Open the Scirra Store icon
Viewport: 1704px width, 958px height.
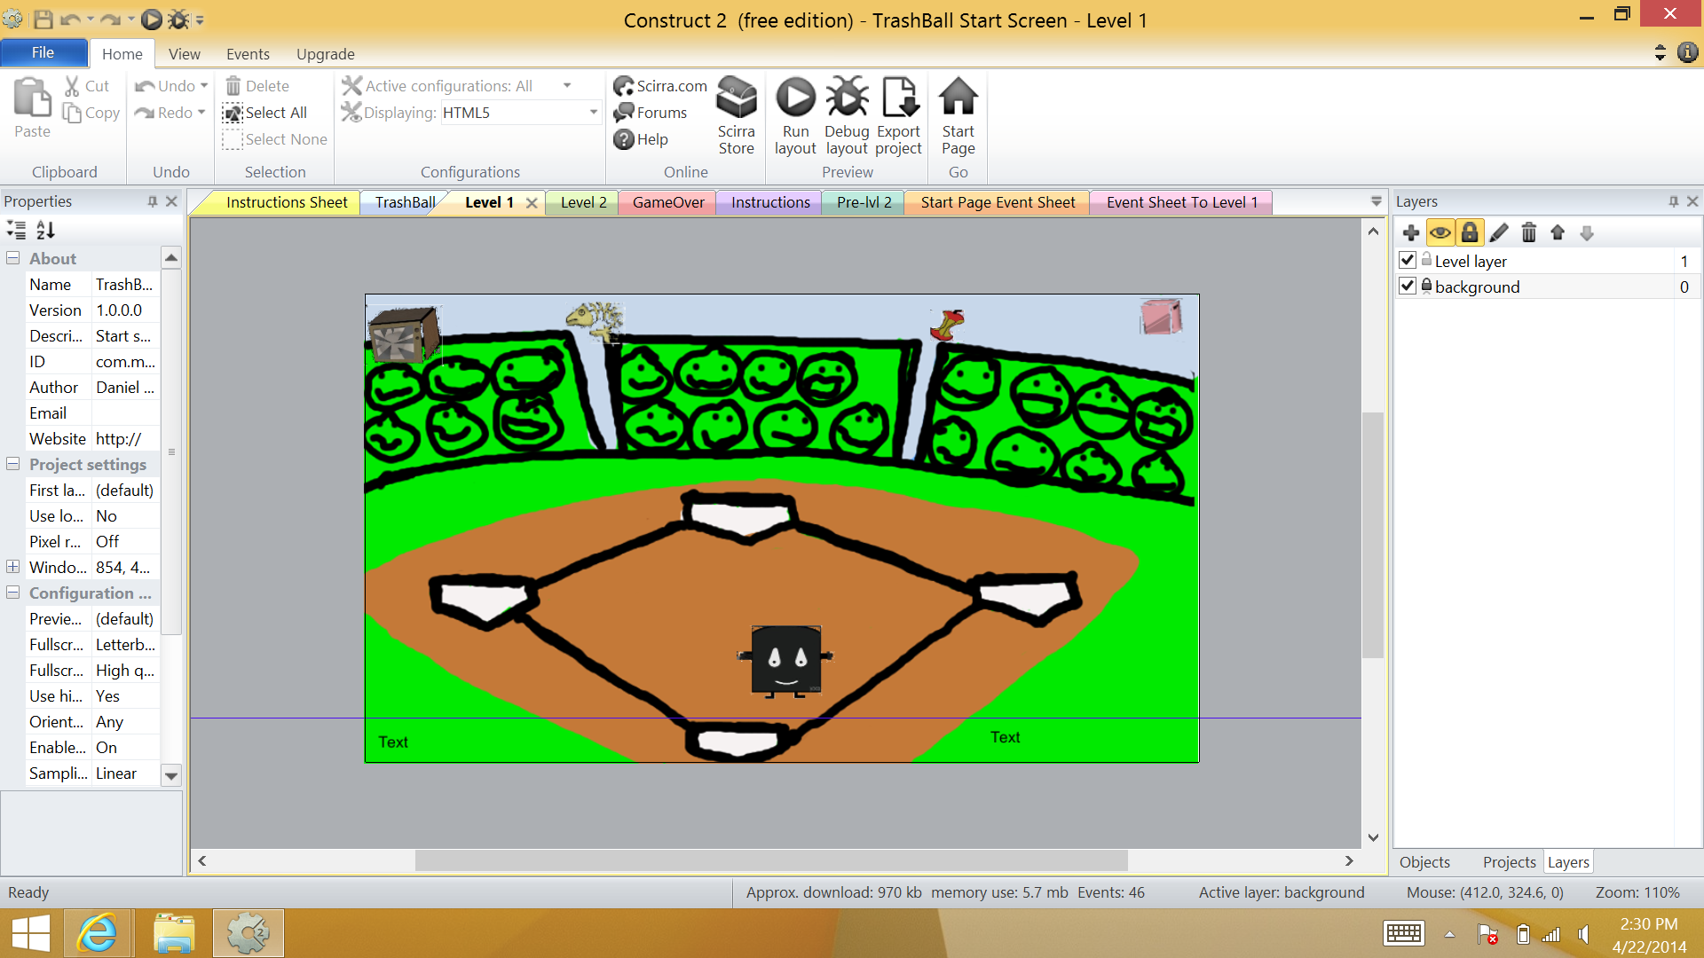(x=736, y=98)
